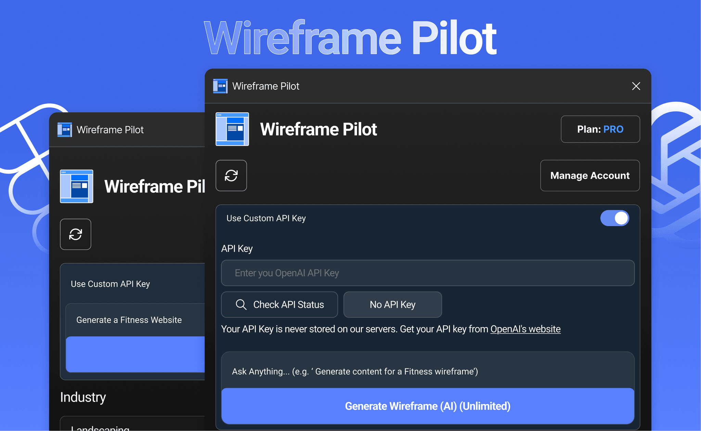Disable the Use Custom API Key toggle
Viewport: 701px width, 431px height.
(615, 218)
